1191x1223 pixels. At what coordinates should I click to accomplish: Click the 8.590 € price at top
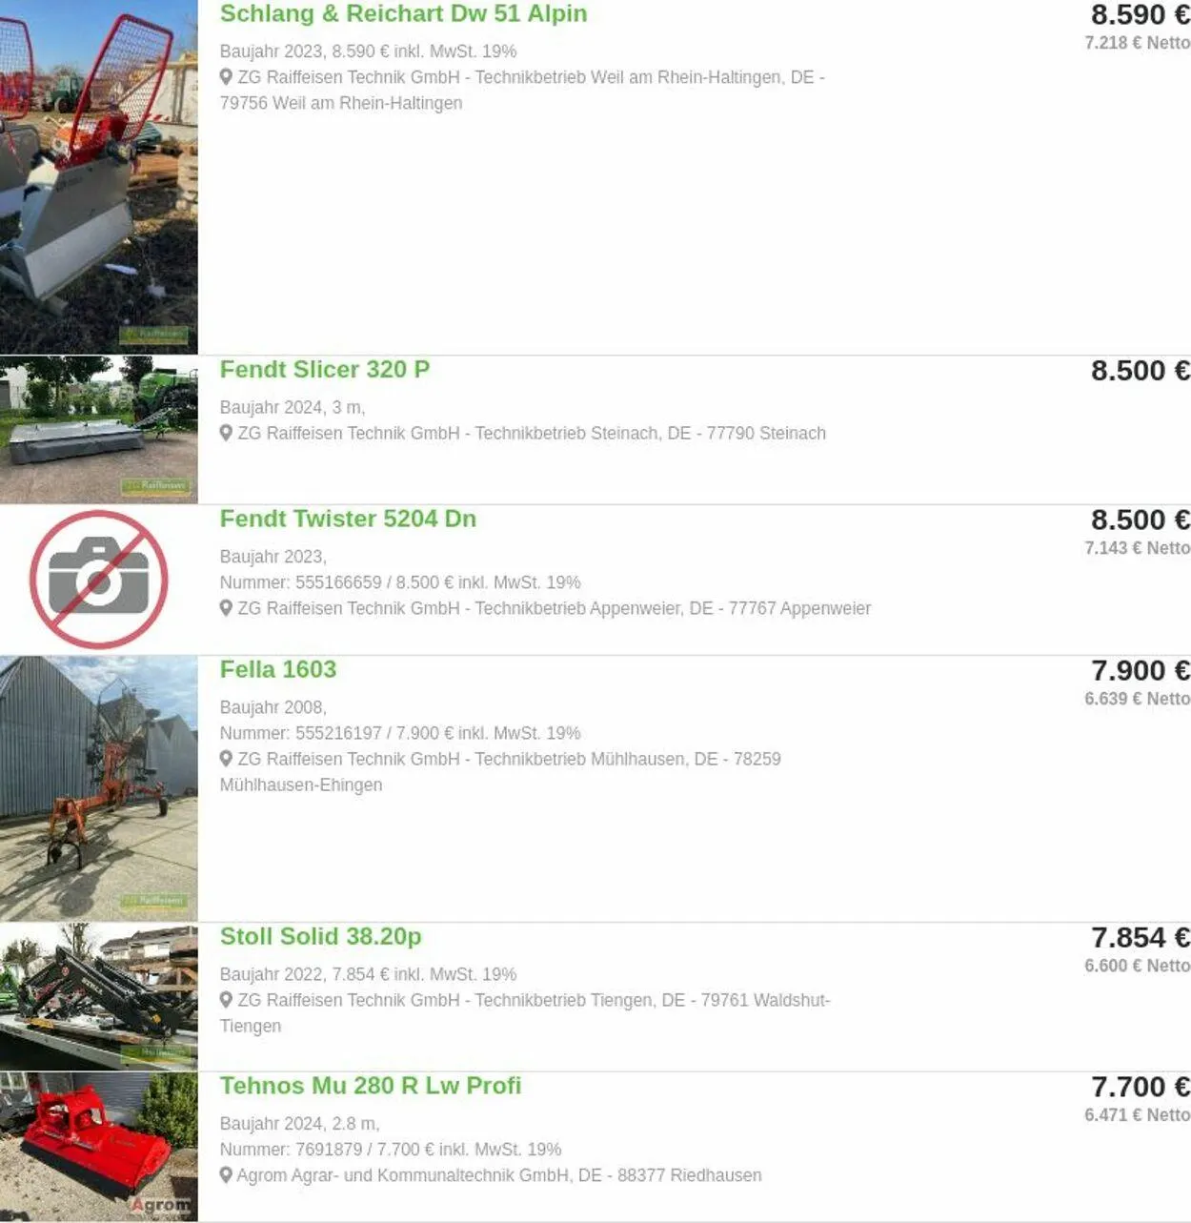point(1141,15)
